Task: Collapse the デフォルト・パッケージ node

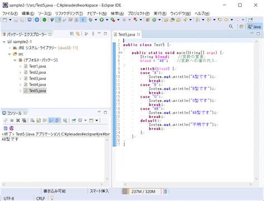Action: (15, 60)
